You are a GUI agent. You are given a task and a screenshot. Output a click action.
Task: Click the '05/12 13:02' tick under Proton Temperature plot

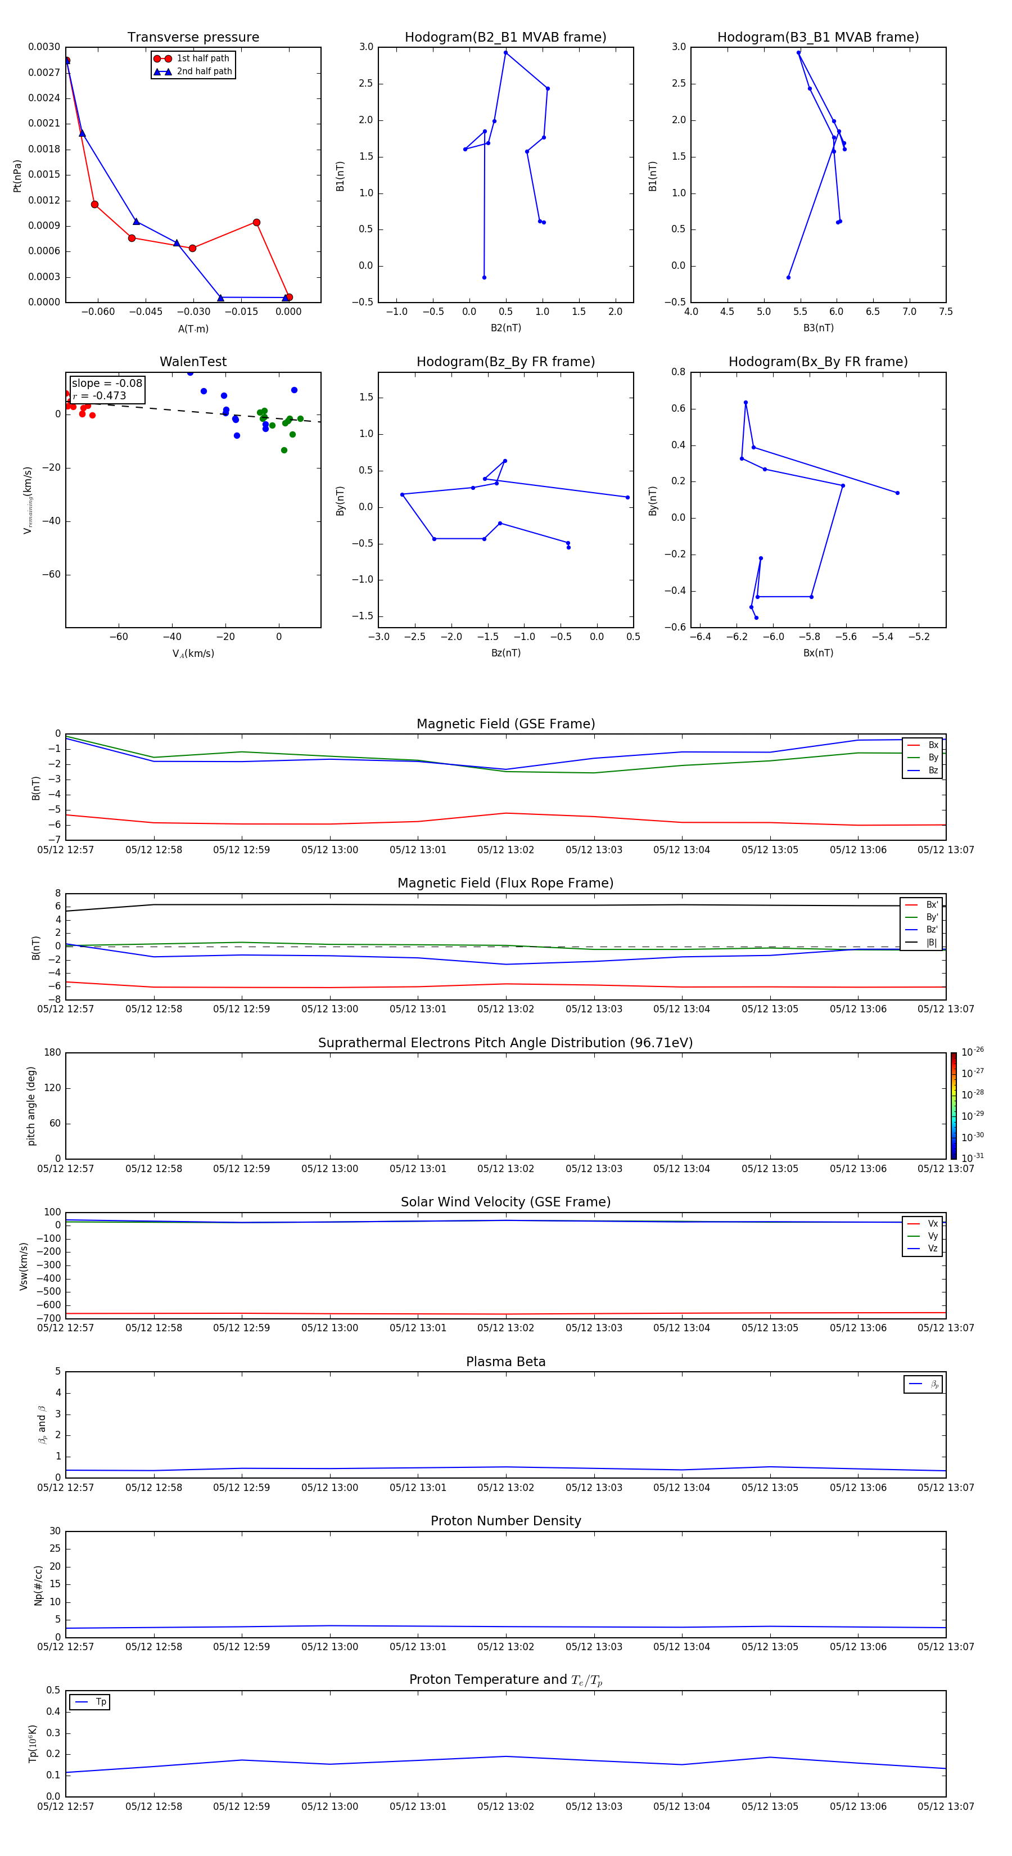tap(505, 1807)
